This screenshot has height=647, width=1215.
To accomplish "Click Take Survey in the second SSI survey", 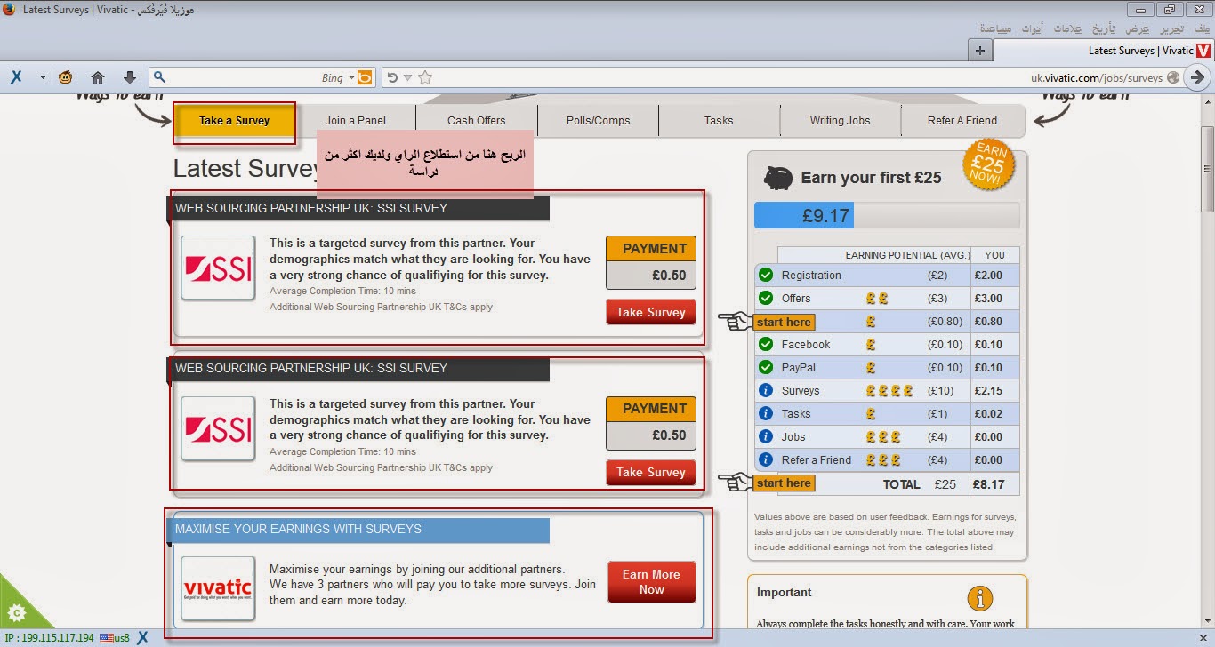I will pyautogui.click(x=651, y=472).
